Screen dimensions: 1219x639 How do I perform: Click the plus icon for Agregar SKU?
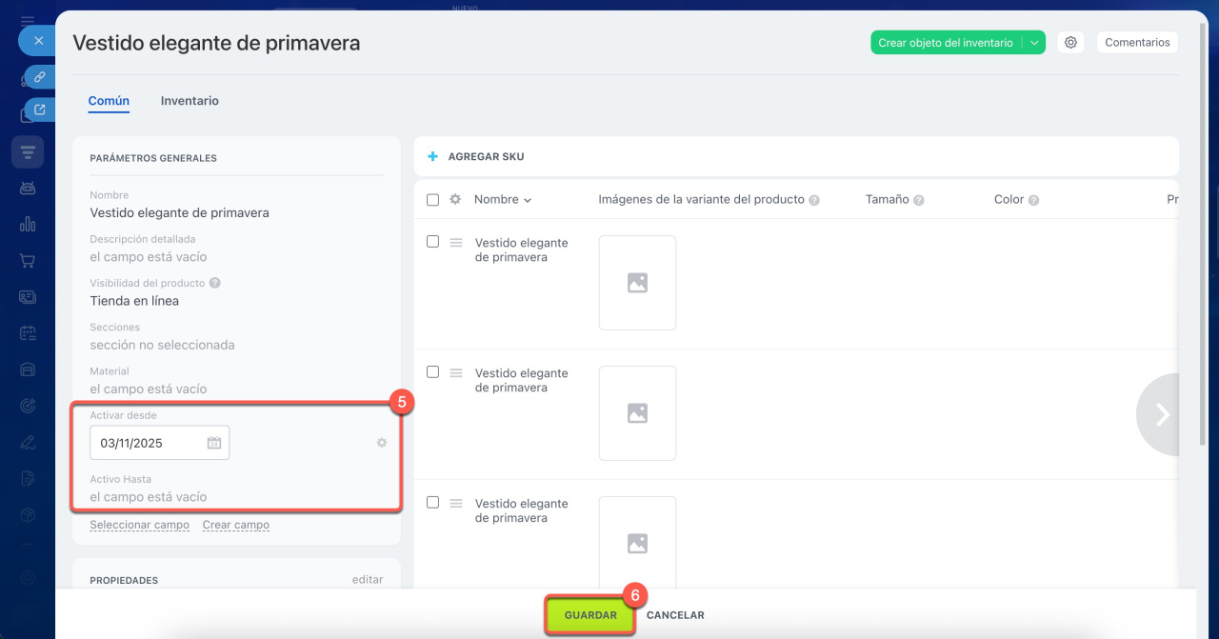pos(433,156)
